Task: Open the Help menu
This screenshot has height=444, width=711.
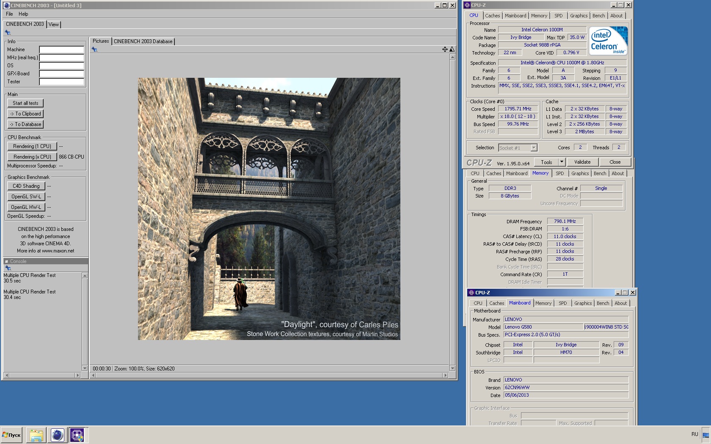Action: pyautogui.click(x=23, y=14)
